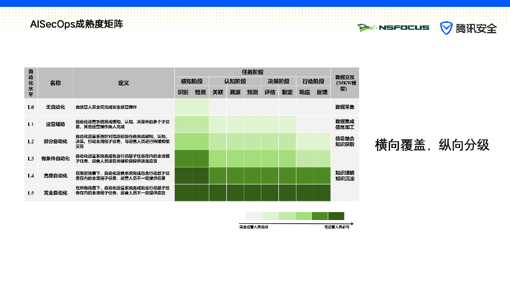Screen dimensions: 510x287
Task: Select the 感知阶段 column header
Action: coord(191,81)
